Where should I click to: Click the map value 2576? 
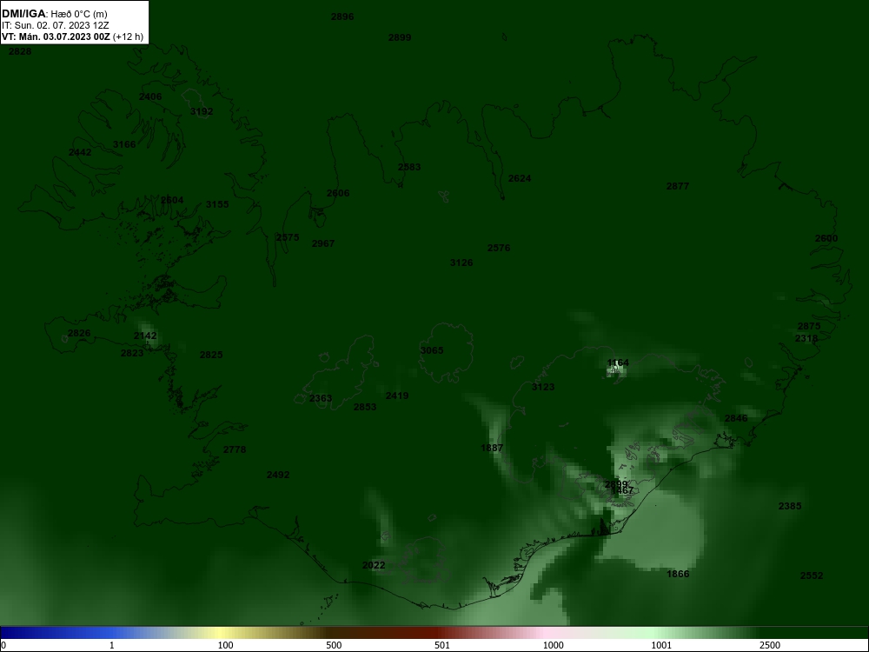coord(499,248)
